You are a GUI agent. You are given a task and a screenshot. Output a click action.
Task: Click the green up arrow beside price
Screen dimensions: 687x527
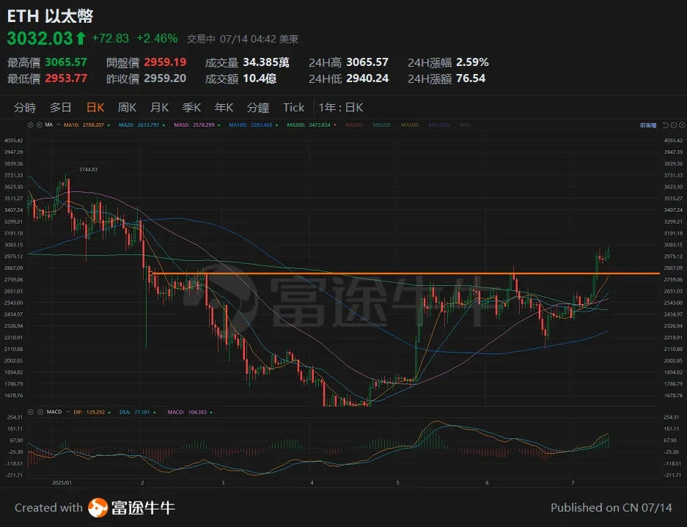[x=81, y=39]
